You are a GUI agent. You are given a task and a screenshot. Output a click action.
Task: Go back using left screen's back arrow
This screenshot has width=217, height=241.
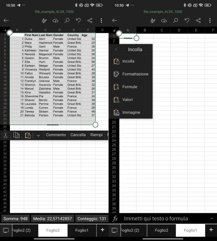pyautogui.click(x=6, y=21)
